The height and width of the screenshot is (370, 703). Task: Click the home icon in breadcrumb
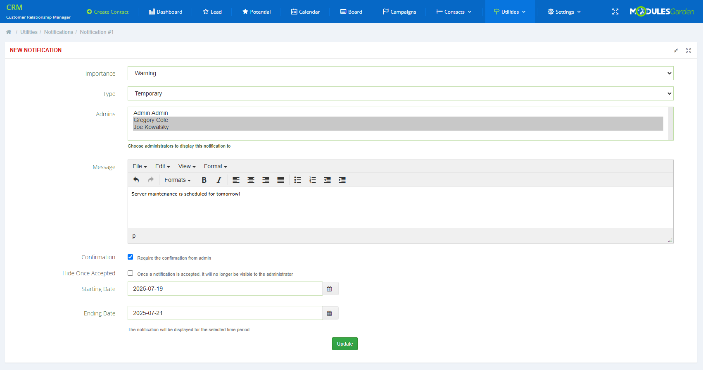click(x=9, y=32)
